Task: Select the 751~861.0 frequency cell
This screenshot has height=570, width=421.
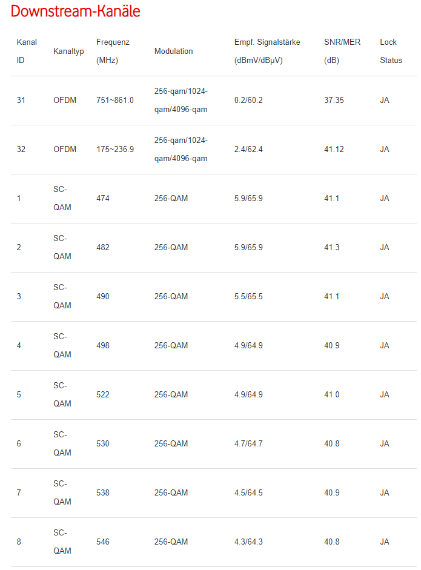Action: point(115,101)
